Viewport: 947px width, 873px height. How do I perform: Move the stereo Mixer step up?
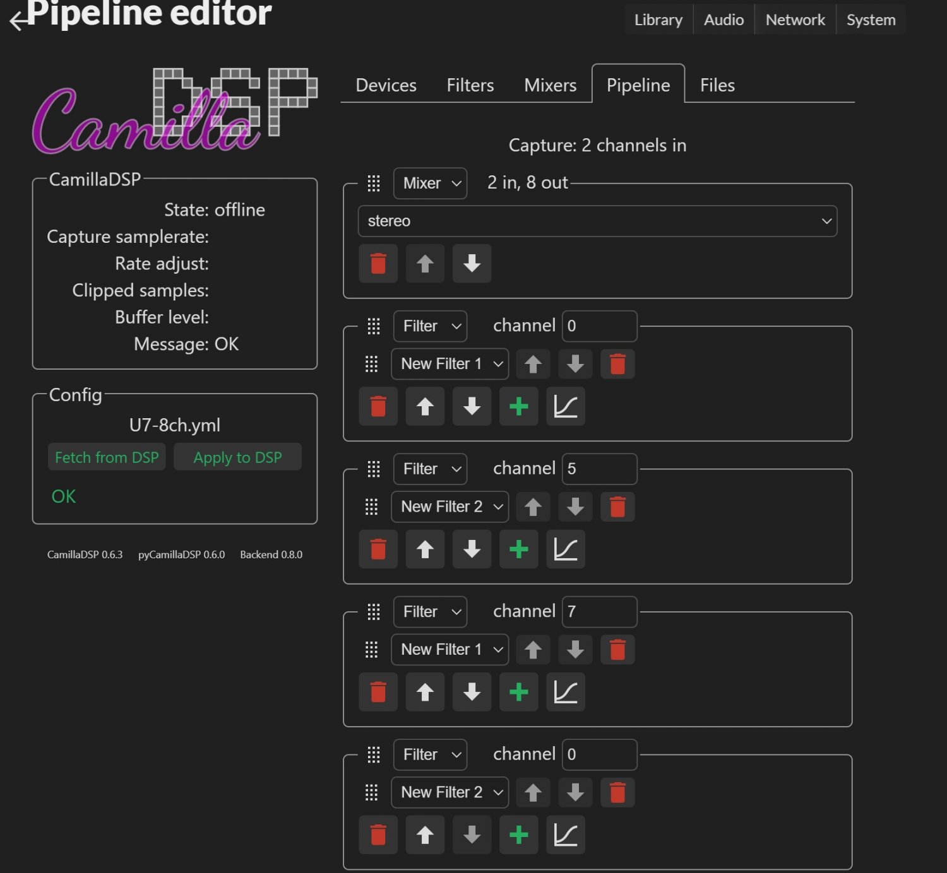click(x=425, y=264)
